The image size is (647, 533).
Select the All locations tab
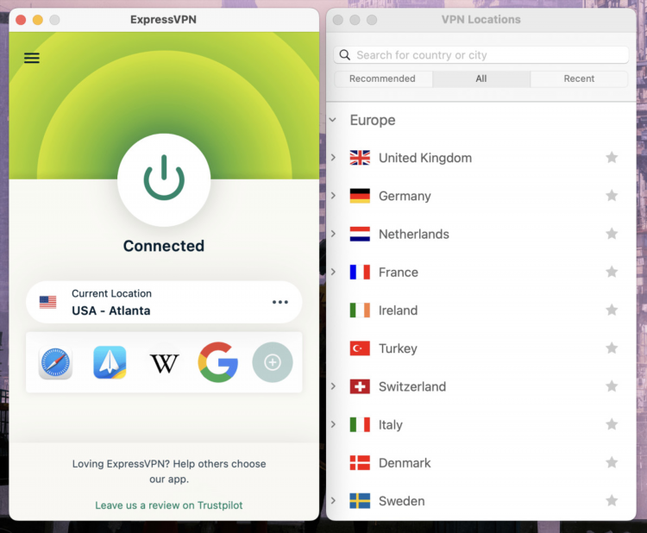pos(481,78)
